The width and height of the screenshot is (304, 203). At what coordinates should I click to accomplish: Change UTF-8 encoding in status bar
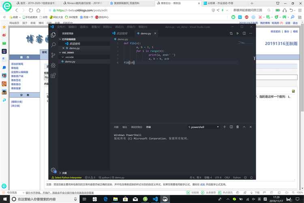[x=218, y=177]
